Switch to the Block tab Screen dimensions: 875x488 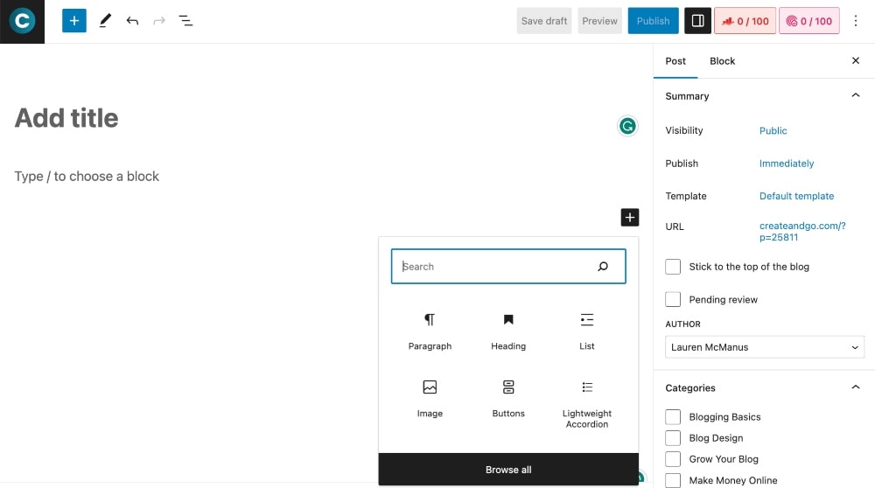(722, 61)
